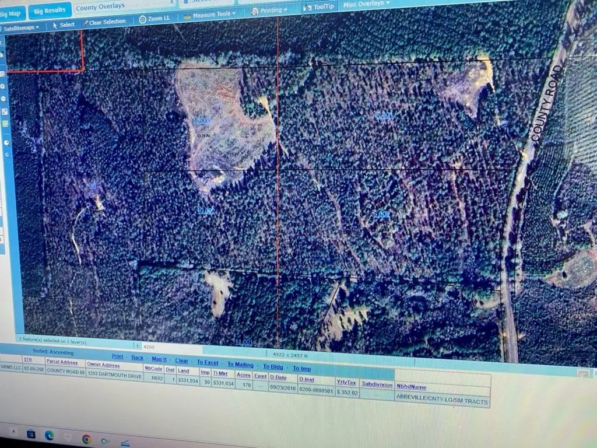Switch to the Big Results tab
597x448 pixels.
click(50, 10)
